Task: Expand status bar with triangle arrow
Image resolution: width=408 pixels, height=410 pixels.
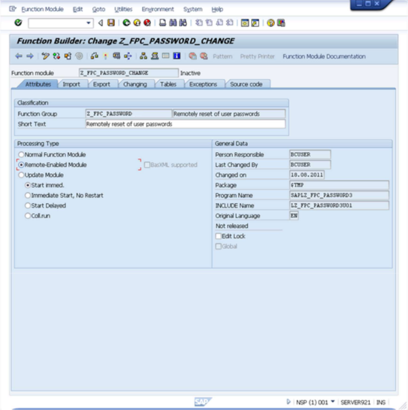Action: pos(289,402)
